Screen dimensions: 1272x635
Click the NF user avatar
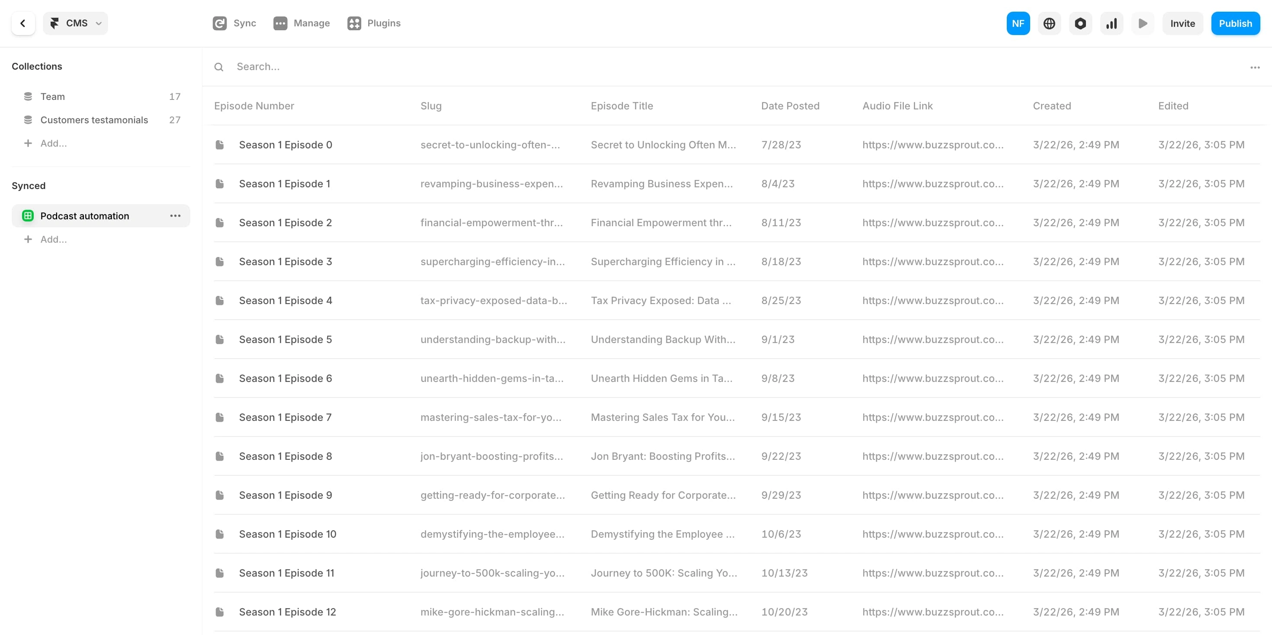coord(1018,23)
